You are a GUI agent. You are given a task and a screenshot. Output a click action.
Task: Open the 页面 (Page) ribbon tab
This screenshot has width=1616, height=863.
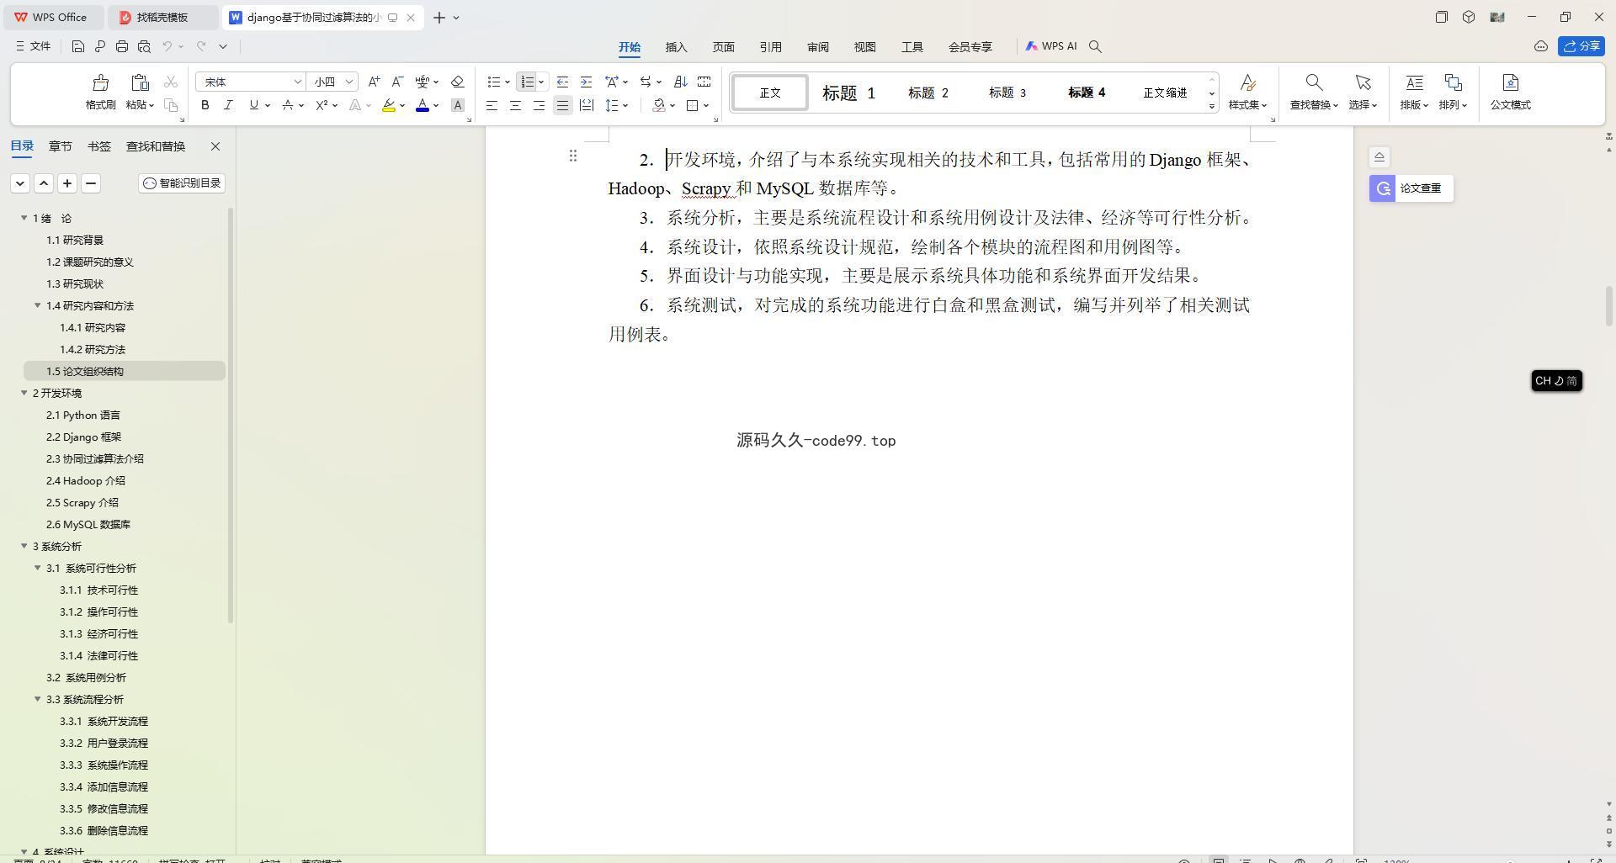pyautogui.click(x=723, y=47)
